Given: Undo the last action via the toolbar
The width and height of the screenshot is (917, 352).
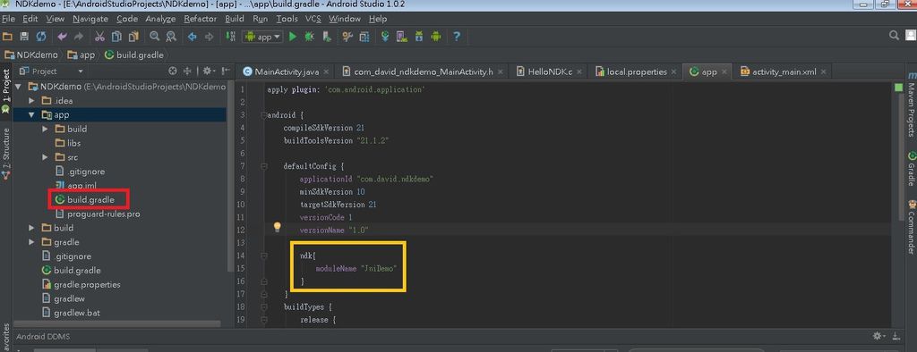Looking at the screenshot, I should point(62,37).
